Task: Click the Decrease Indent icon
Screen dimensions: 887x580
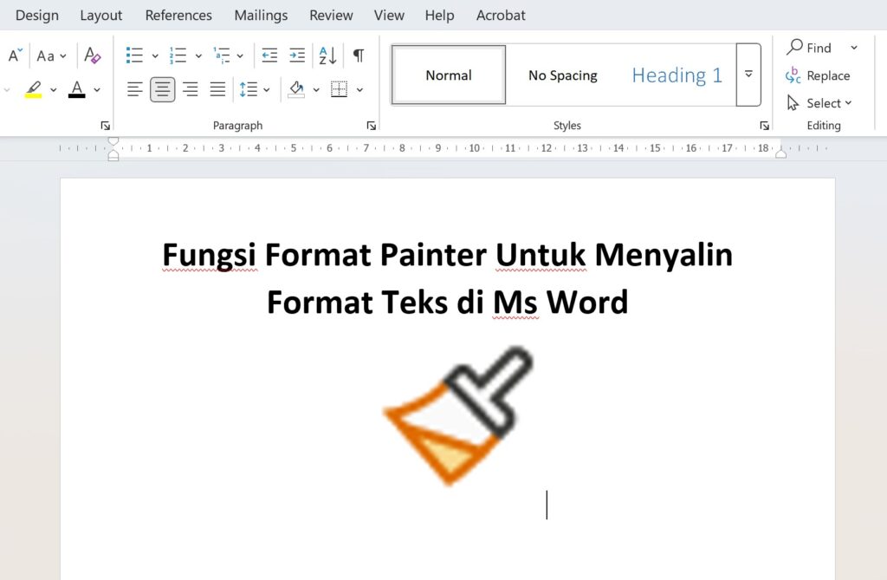Action: point(269,55)
